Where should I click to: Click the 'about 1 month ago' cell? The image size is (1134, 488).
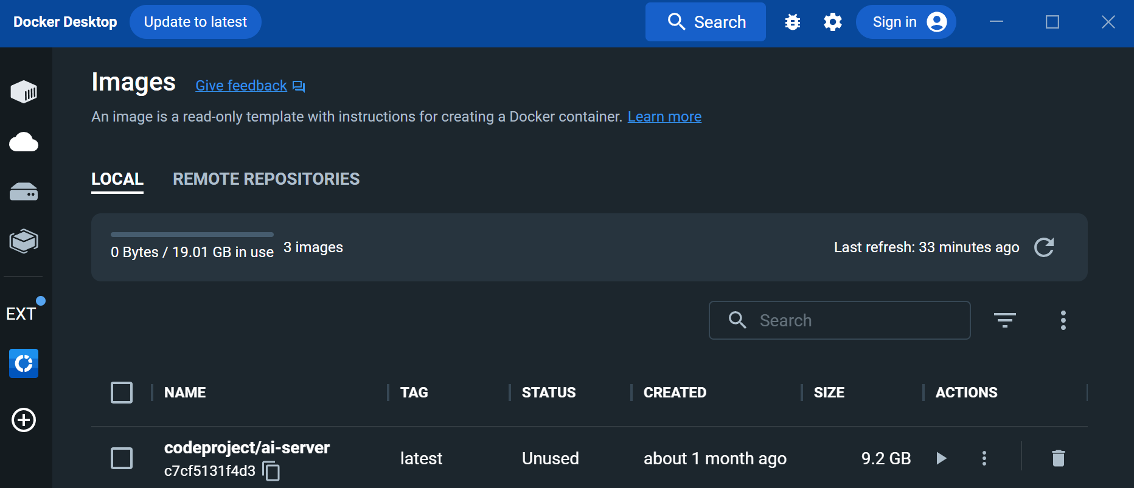715,458
